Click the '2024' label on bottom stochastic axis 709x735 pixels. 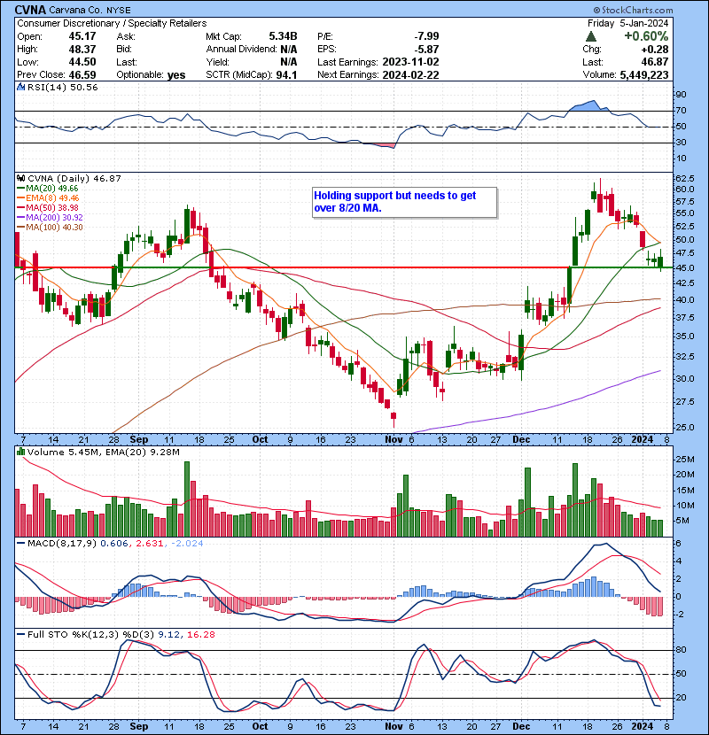(643, 726)
